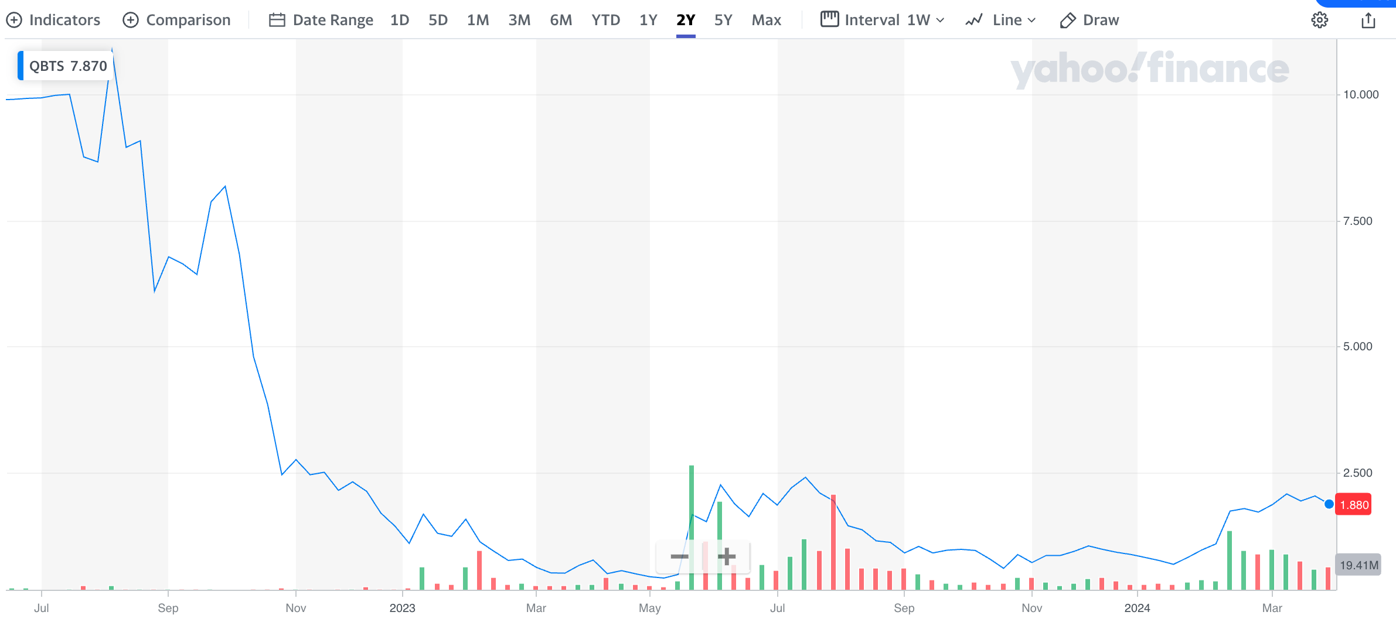Select the active 2Y range
1396x629 pixels.
tap(686, 20)
